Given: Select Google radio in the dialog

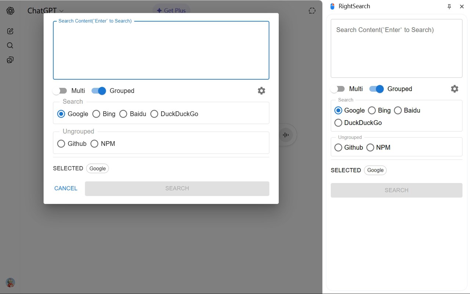Looking at the screenshot, I should 61,114.
